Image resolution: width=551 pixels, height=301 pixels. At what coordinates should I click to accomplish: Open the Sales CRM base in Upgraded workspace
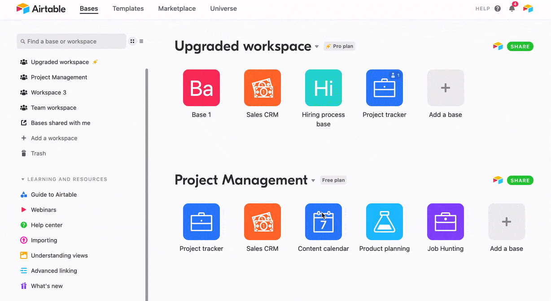[x=262, y=88]
